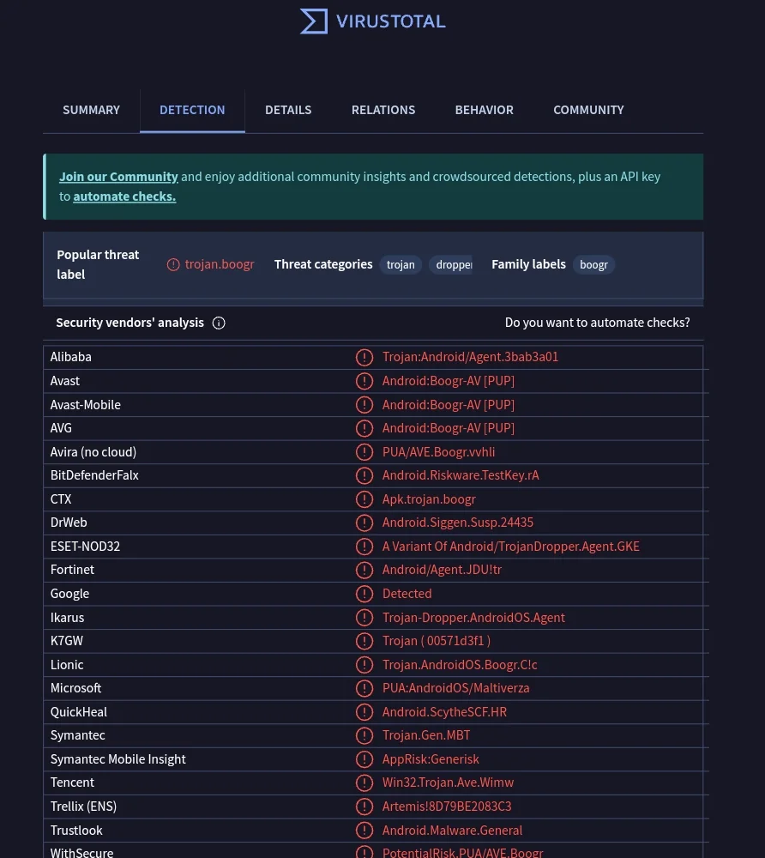Viewport: 765px width, 858px height.
Task: Click Trojan-Dropper.AndroidOS.Agent detection name
Action: 473,617
